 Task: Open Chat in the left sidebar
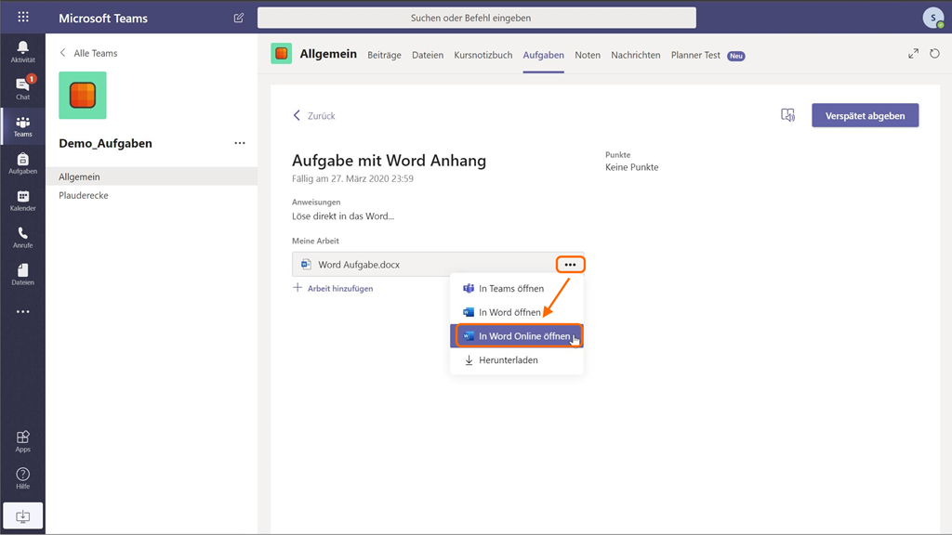click(22, 88)
